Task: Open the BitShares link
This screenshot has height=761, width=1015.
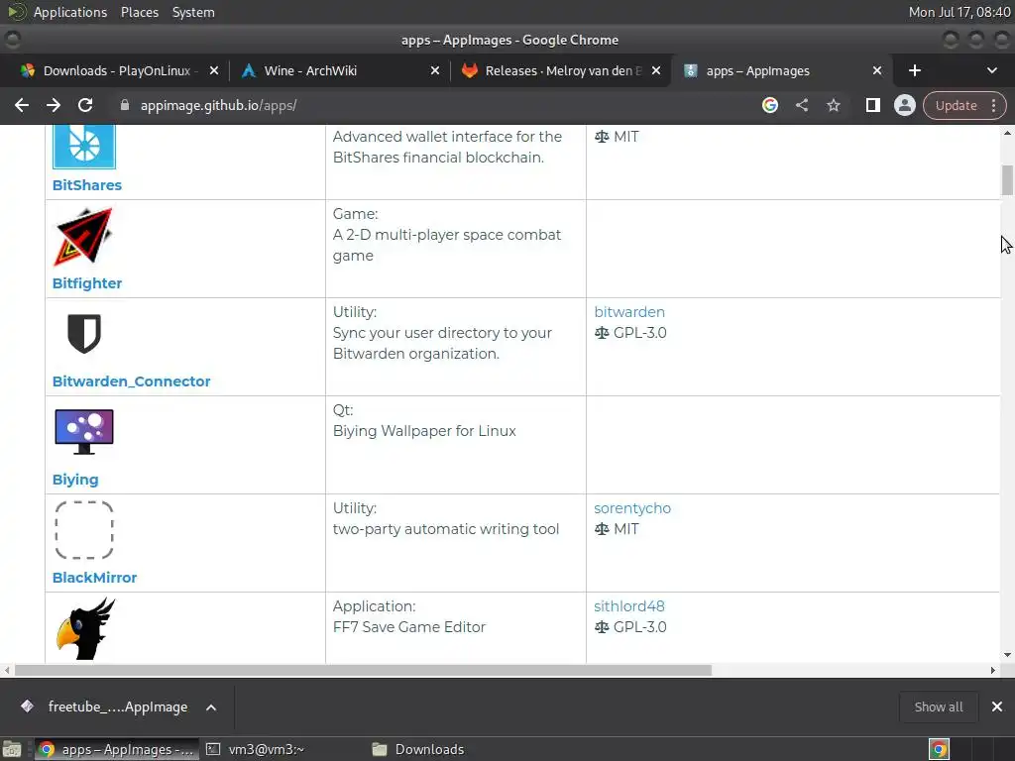Action: tap(87, 185)
